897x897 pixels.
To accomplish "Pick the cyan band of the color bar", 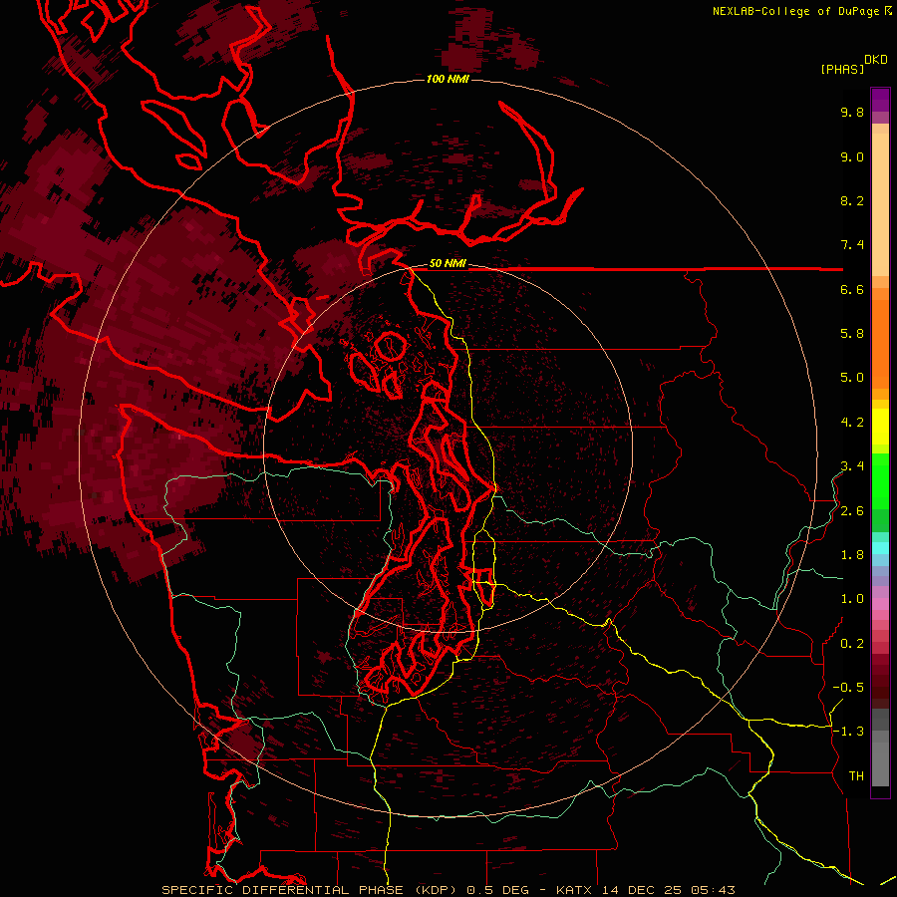I will tap(880, 548).
